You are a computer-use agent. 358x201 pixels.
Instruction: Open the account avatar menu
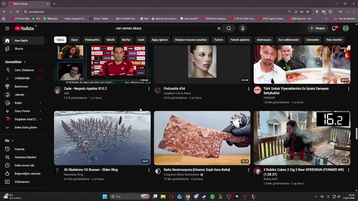coord(346,28)
